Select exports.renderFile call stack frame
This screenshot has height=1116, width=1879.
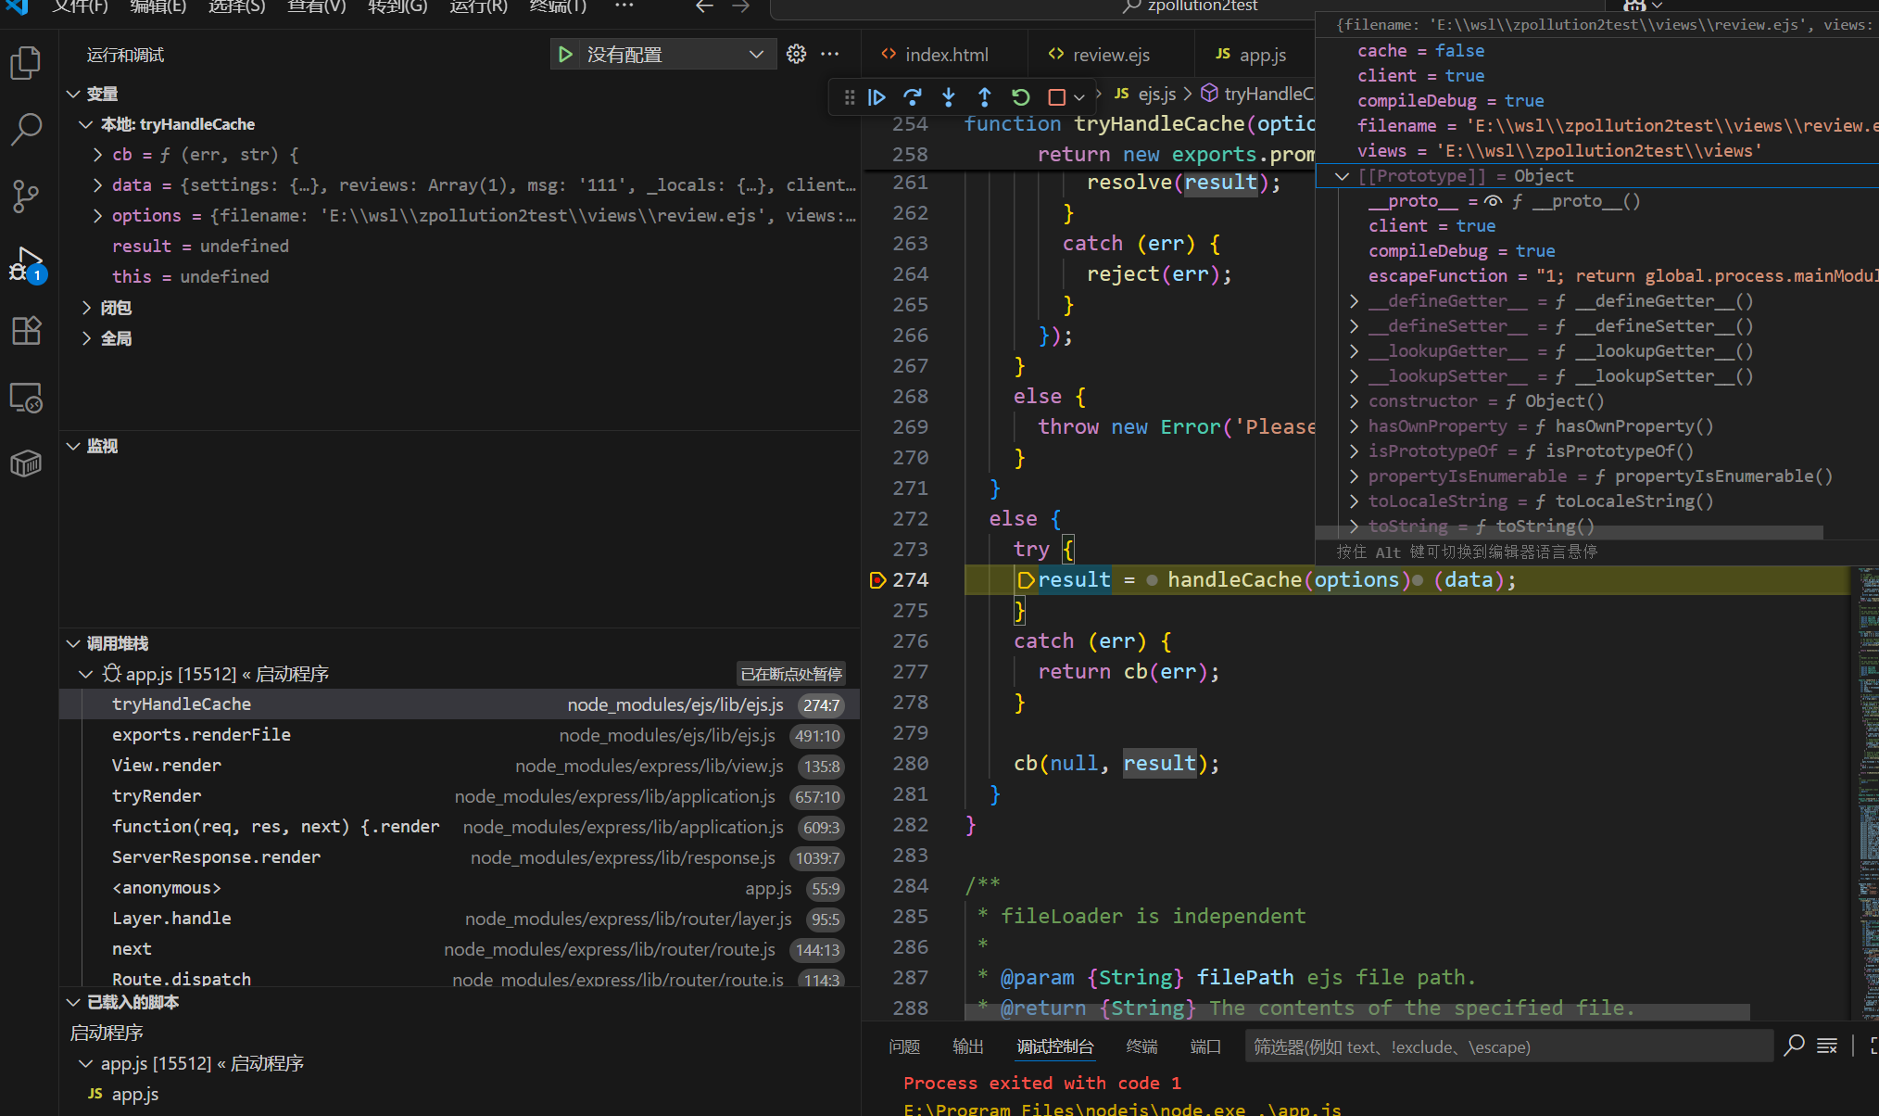click(201, 735)
